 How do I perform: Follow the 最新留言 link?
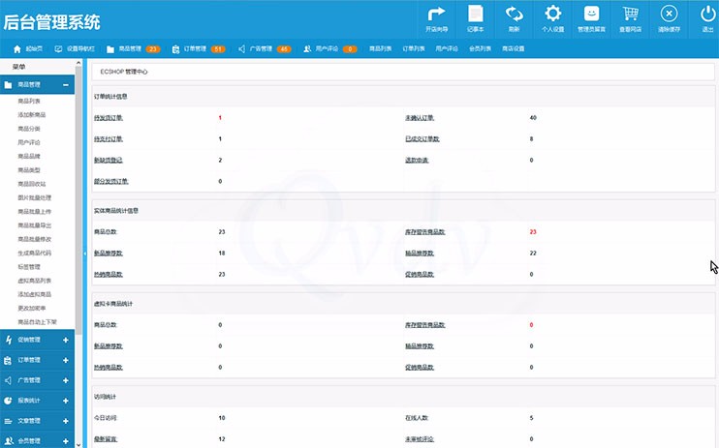[x=106, y=439]
